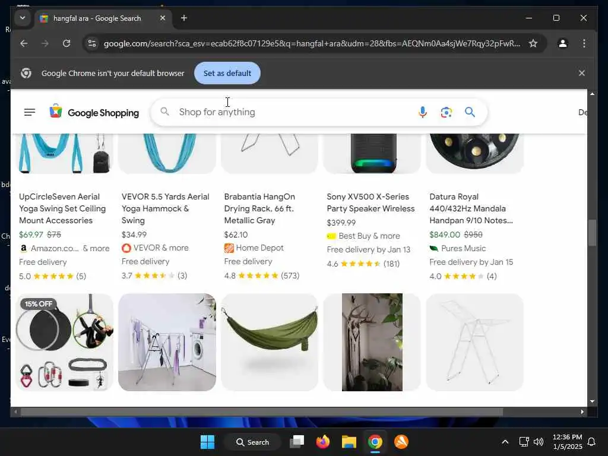Click the $849.00 handpan price

tap(445, 235)
